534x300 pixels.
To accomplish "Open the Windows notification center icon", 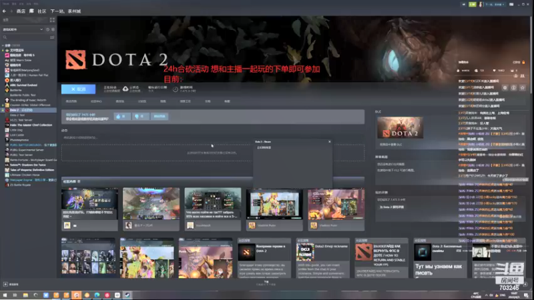I will tap(526, 295).
